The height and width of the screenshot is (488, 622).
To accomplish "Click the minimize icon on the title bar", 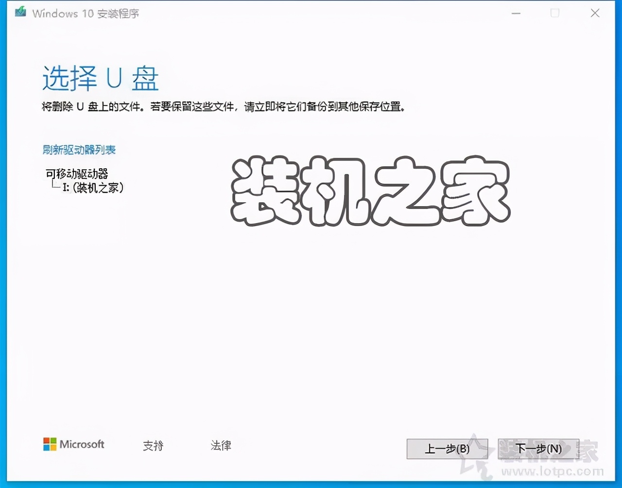I will 515,13.
